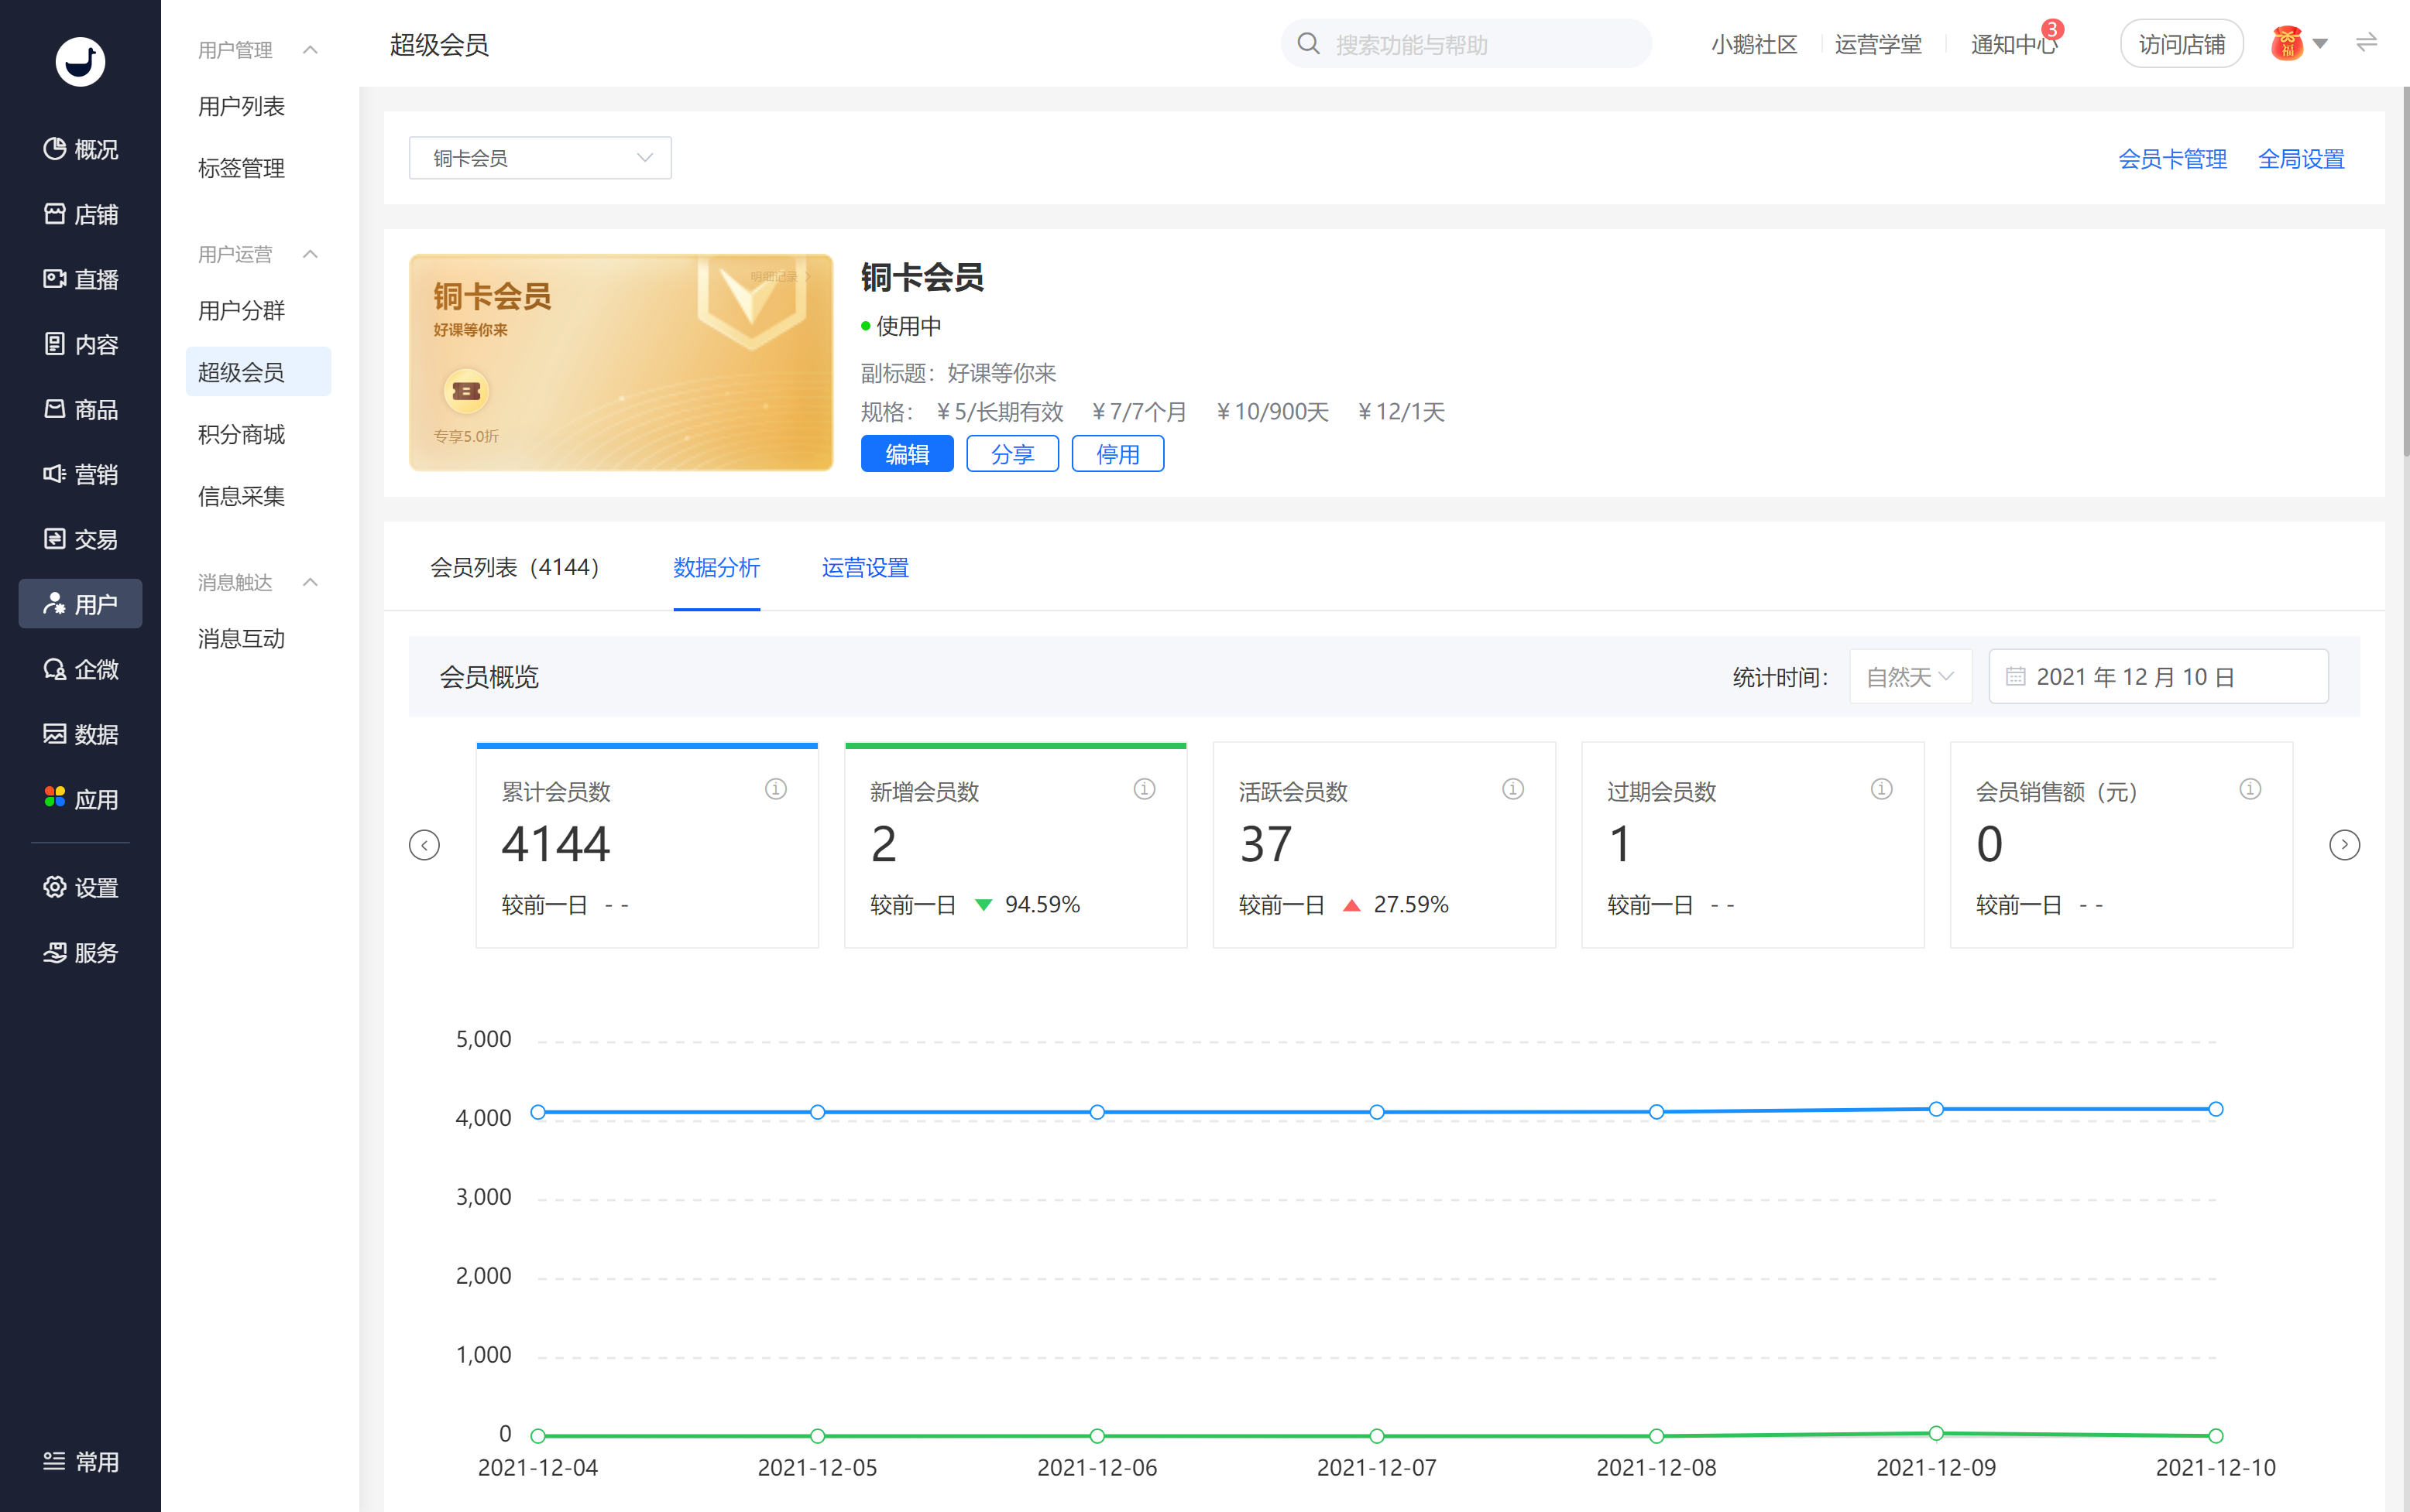Open the 自然天 statistics period dropdown

(x=1910, y=677)
